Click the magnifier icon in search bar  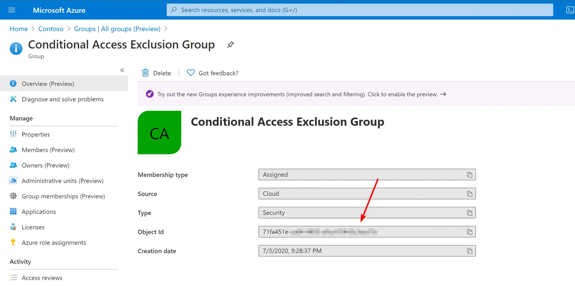174,10
